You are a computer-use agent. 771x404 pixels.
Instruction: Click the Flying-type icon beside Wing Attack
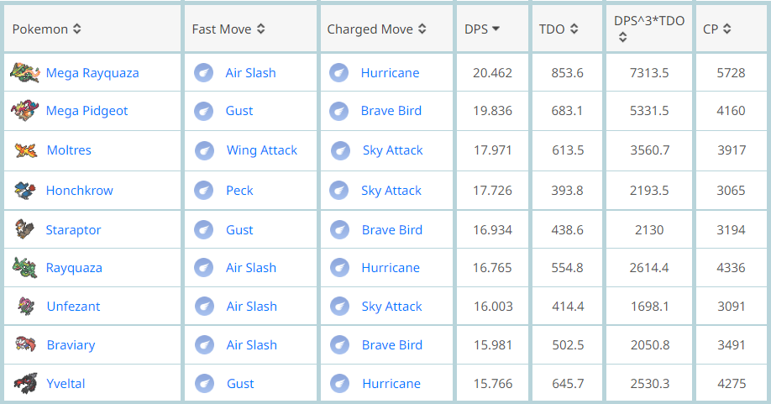click(205, 150)
